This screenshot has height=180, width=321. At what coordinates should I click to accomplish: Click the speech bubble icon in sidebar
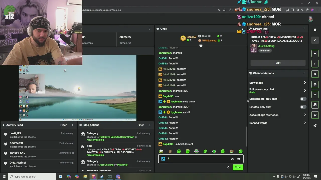tap(315, 84)
